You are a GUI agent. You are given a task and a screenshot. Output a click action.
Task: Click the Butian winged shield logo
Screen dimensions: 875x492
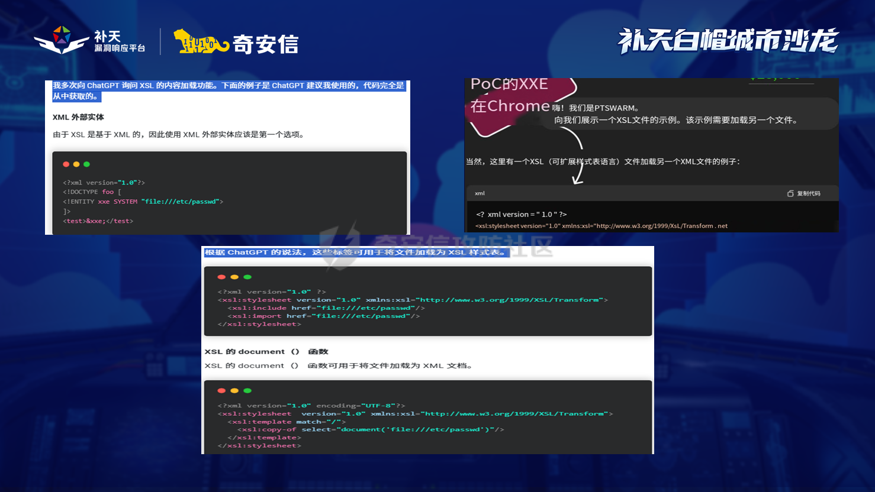[x=62, y=40]
